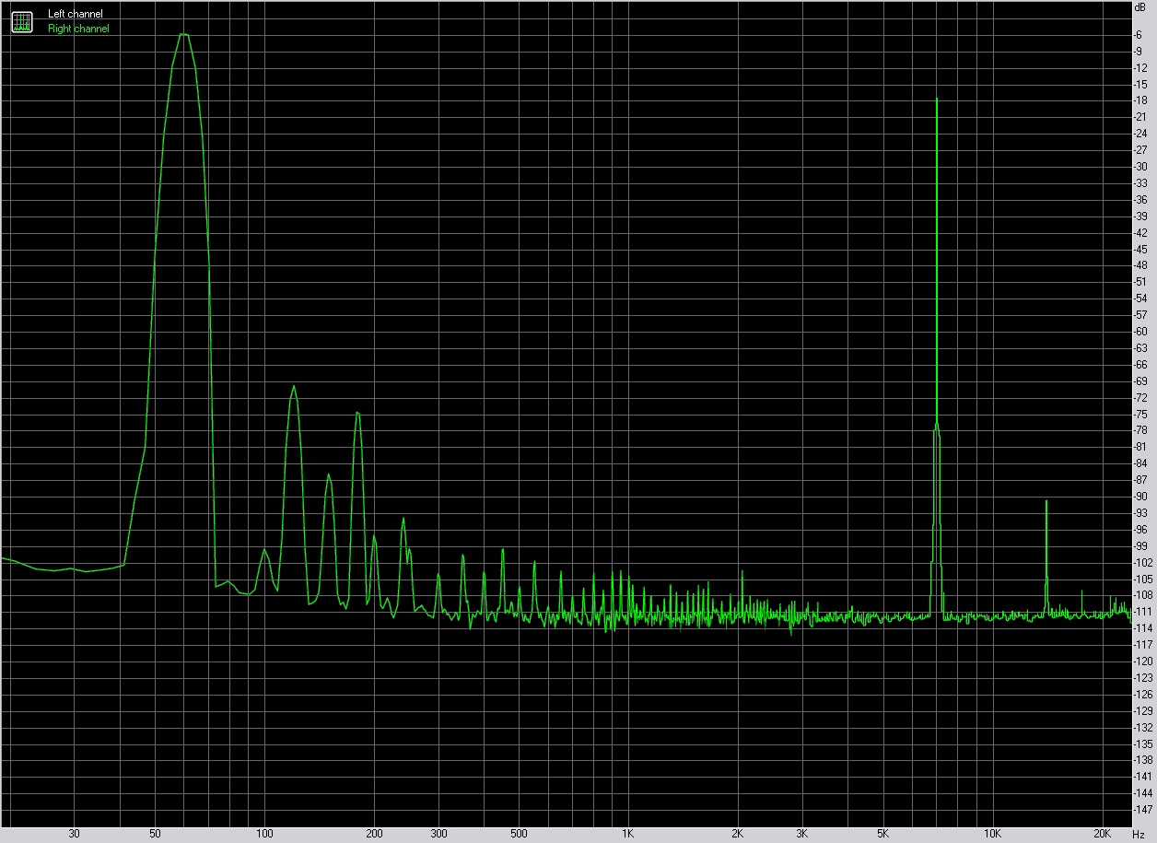1157x843 pixels.
Task: Click the 5K frequency axis label
Action: 882,834
